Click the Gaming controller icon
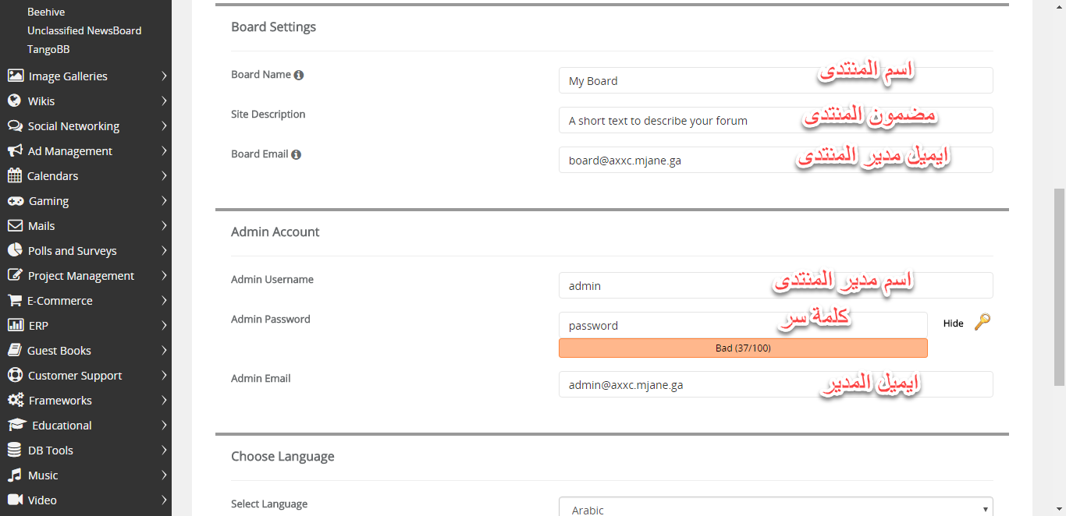The image size is (1066, 516). coord(15,200)
